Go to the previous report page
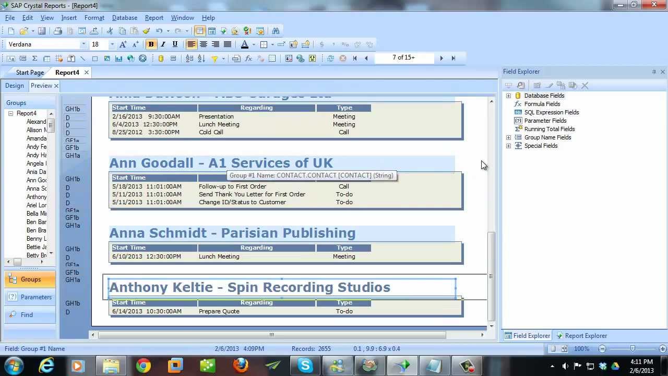Screen dimensions: 668x376 tap(366, 58)
